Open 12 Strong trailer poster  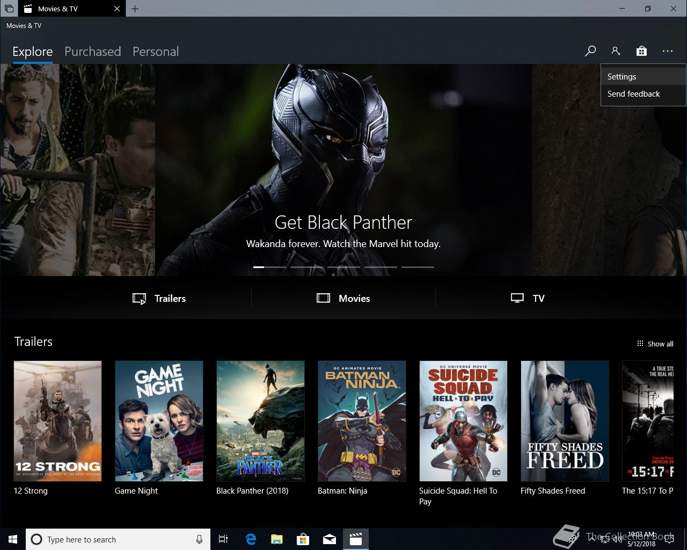[57, 421]
